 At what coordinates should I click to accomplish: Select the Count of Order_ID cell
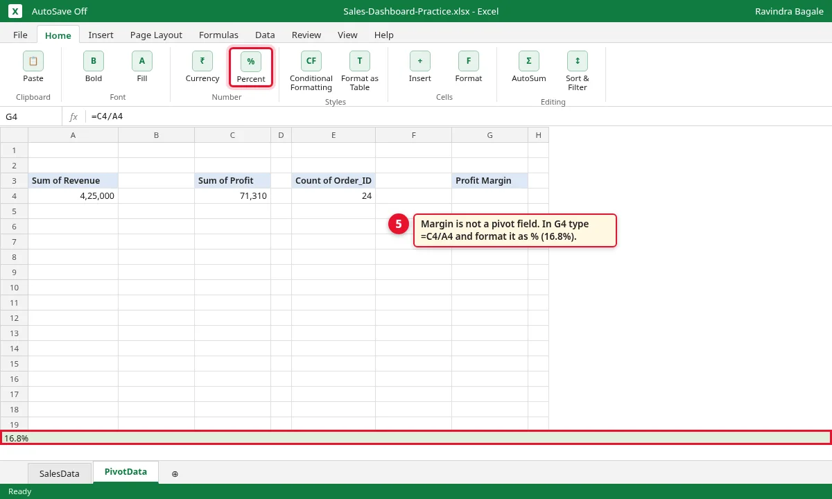[333, 181]
